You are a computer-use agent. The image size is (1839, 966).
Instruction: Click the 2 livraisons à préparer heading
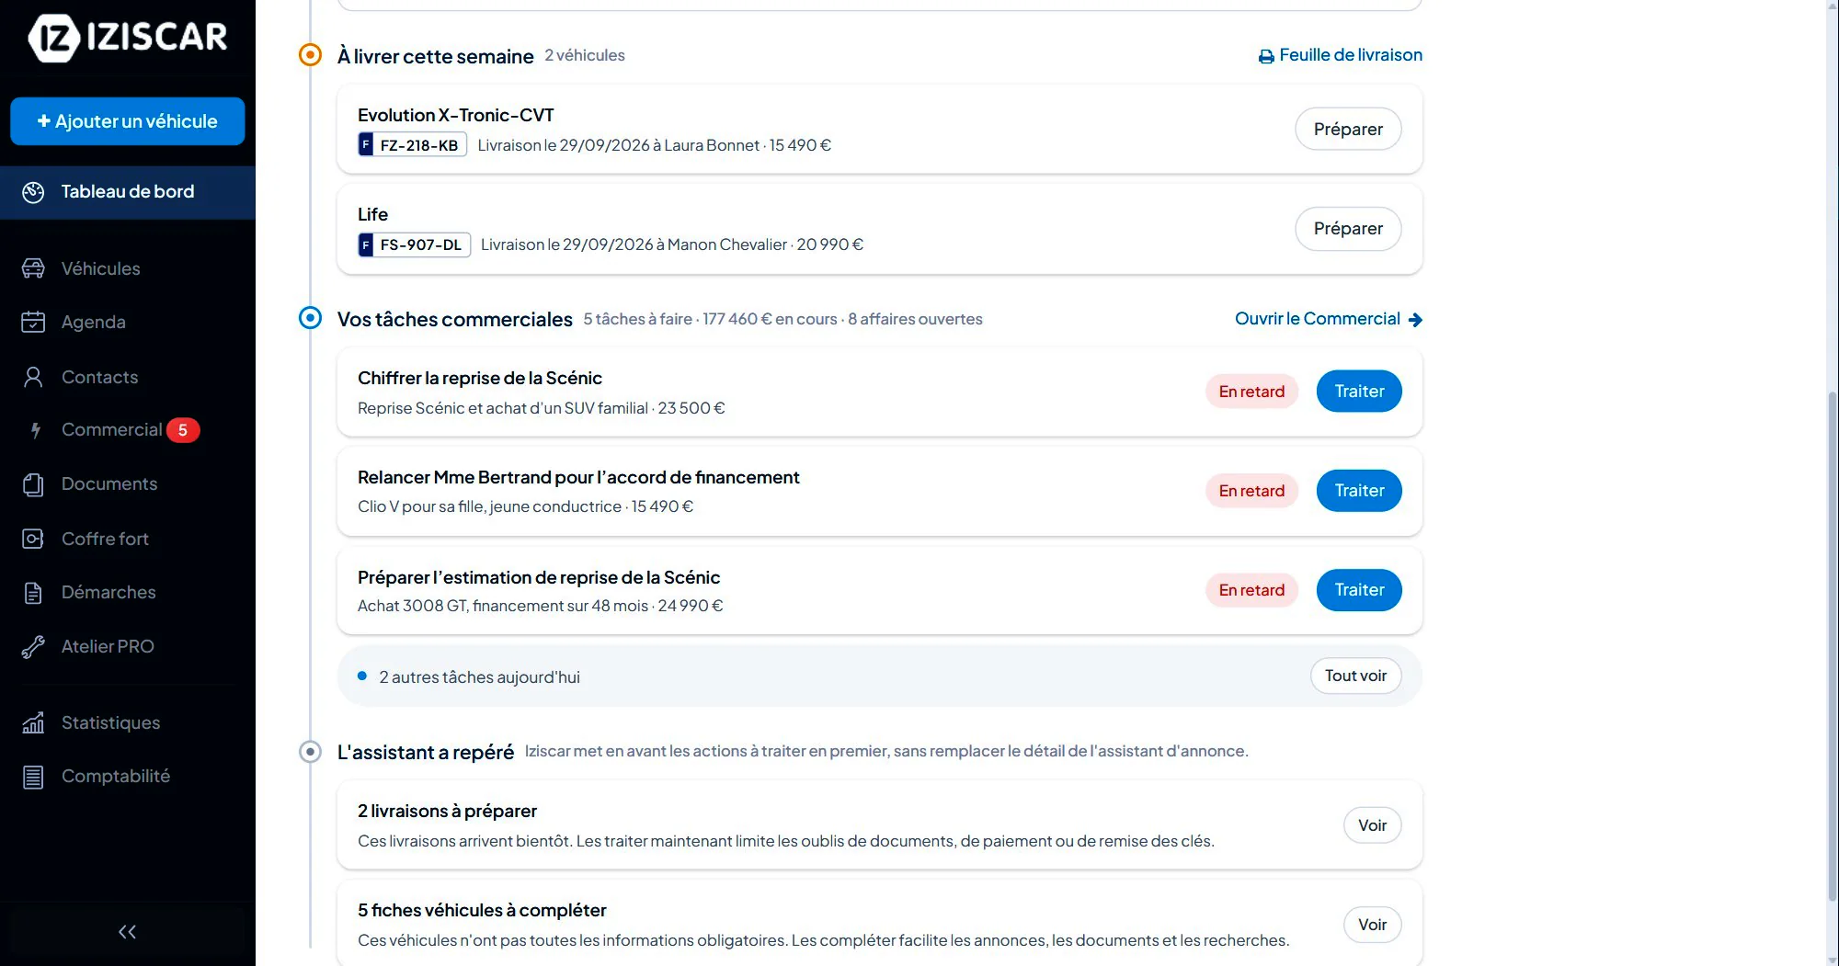pos(447,811)
